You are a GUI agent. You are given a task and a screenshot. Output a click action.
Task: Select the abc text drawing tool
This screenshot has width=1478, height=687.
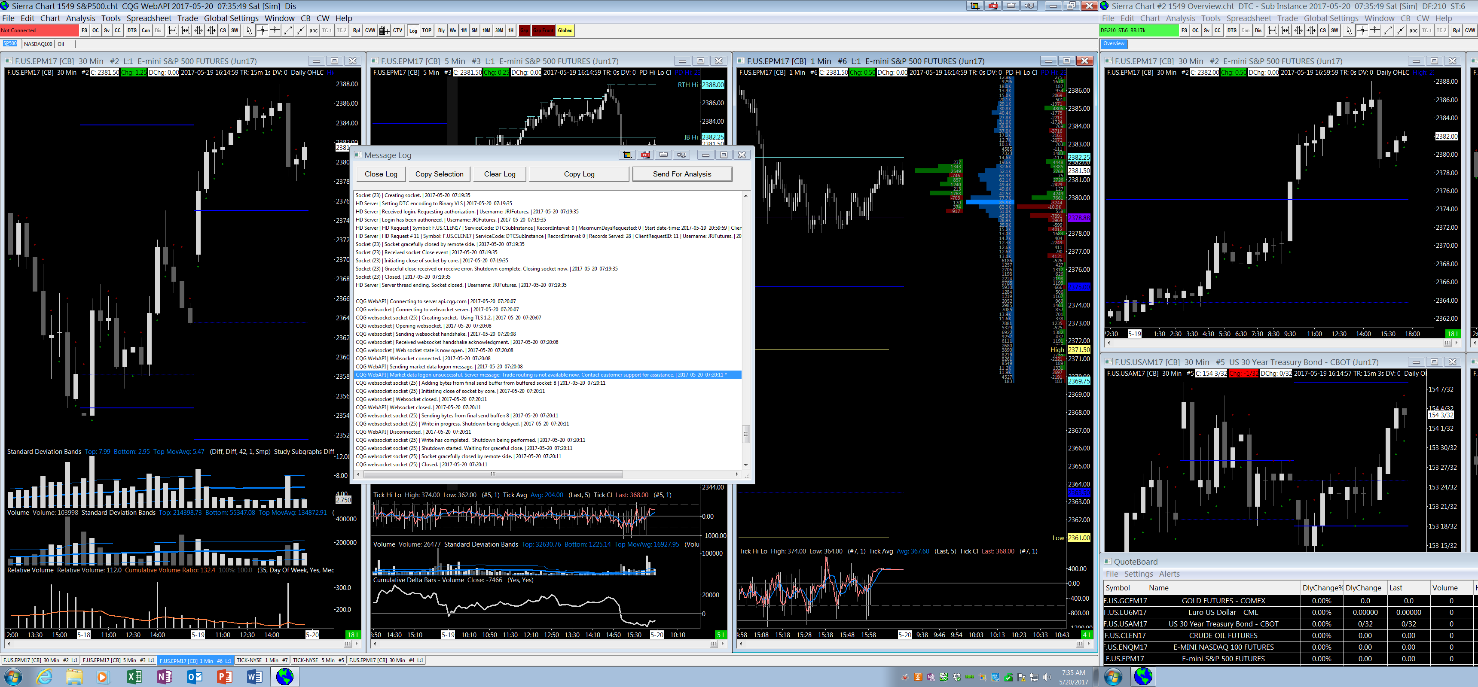pos(313,30)
